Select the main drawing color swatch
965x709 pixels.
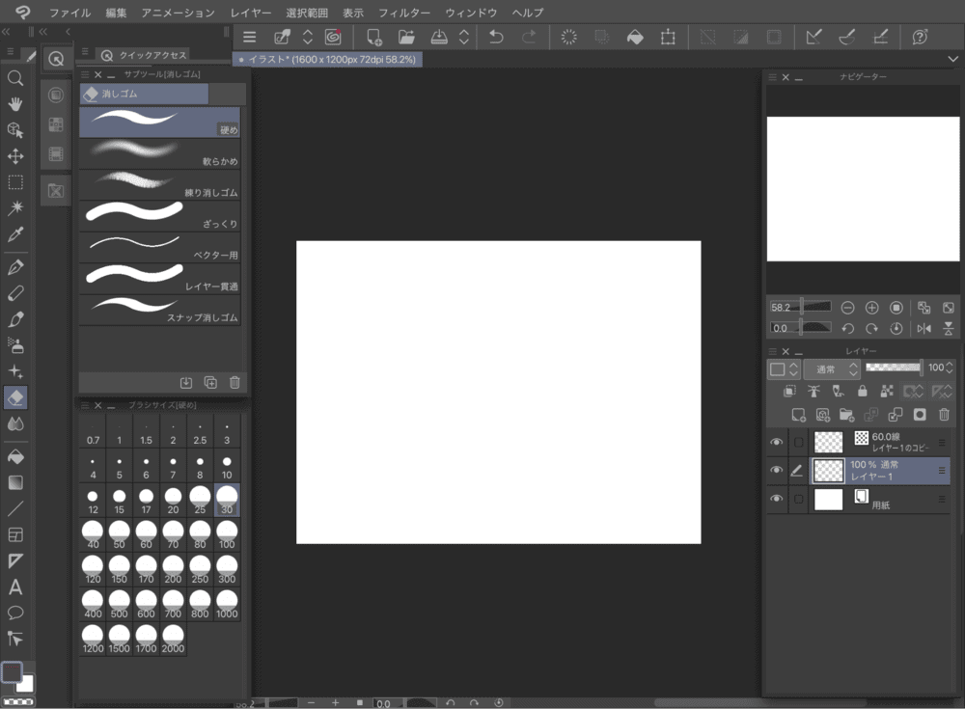click(12, 672)
